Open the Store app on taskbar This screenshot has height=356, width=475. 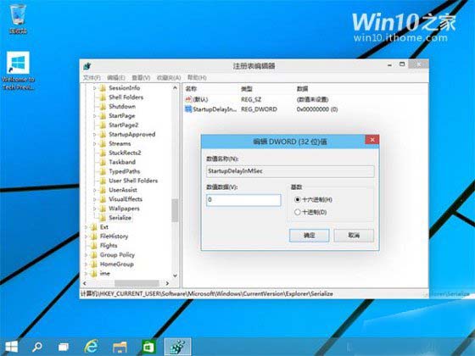pyautogui.click(x=148, y=347)
